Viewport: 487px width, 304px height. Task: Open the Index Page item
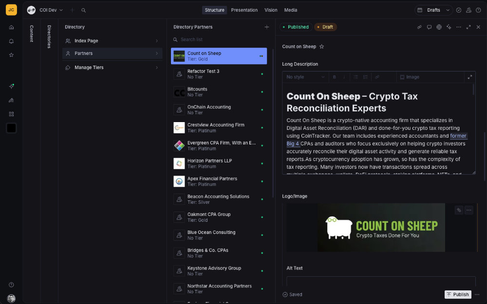pyautogui.click(x=112, y=41)
